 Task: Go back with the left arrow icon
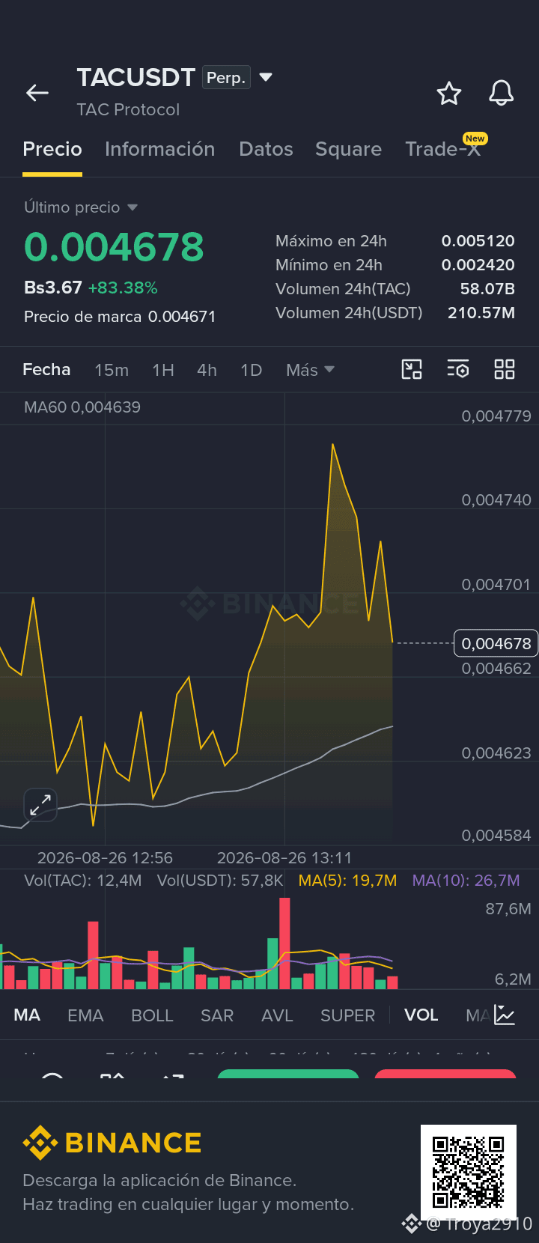[37, 93]
